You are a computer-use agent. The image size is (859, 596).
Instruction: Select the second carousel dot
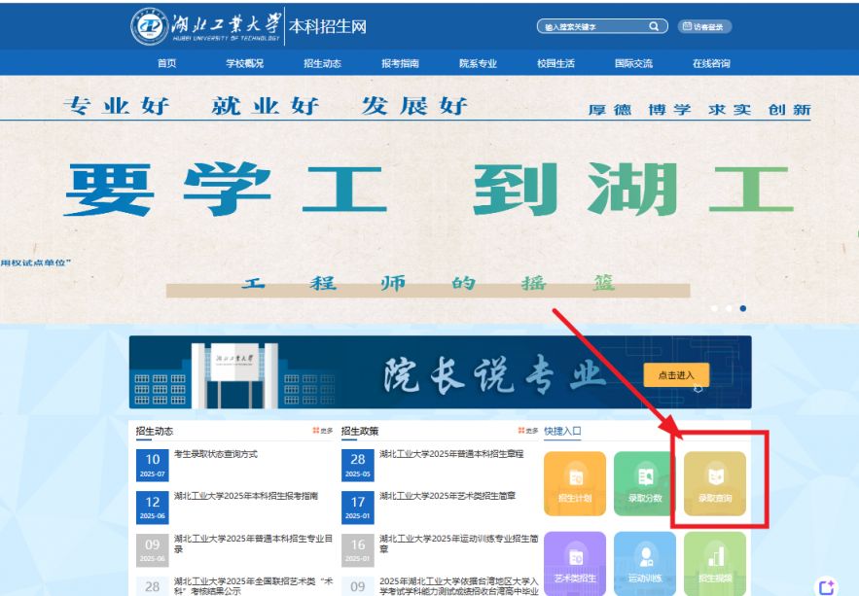(729, 308)
